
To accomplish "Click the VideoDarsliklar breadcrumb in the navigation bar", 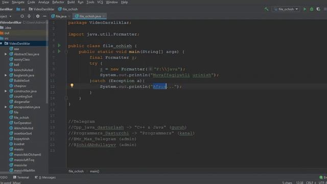I will click(x=41, y=9).
